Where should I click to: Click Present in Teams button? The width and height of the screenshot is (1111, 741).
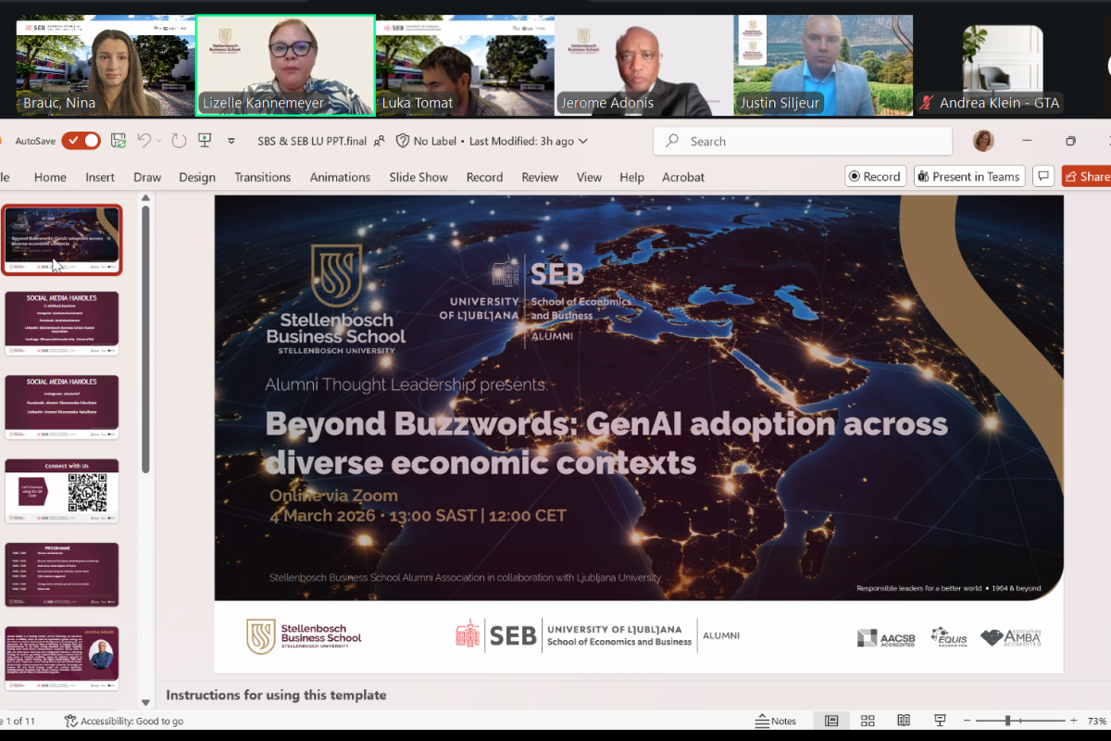tap(969, 176)
